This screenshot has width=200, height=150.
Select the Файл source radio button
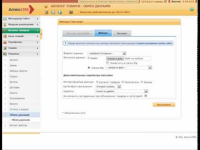click(89, 58)
